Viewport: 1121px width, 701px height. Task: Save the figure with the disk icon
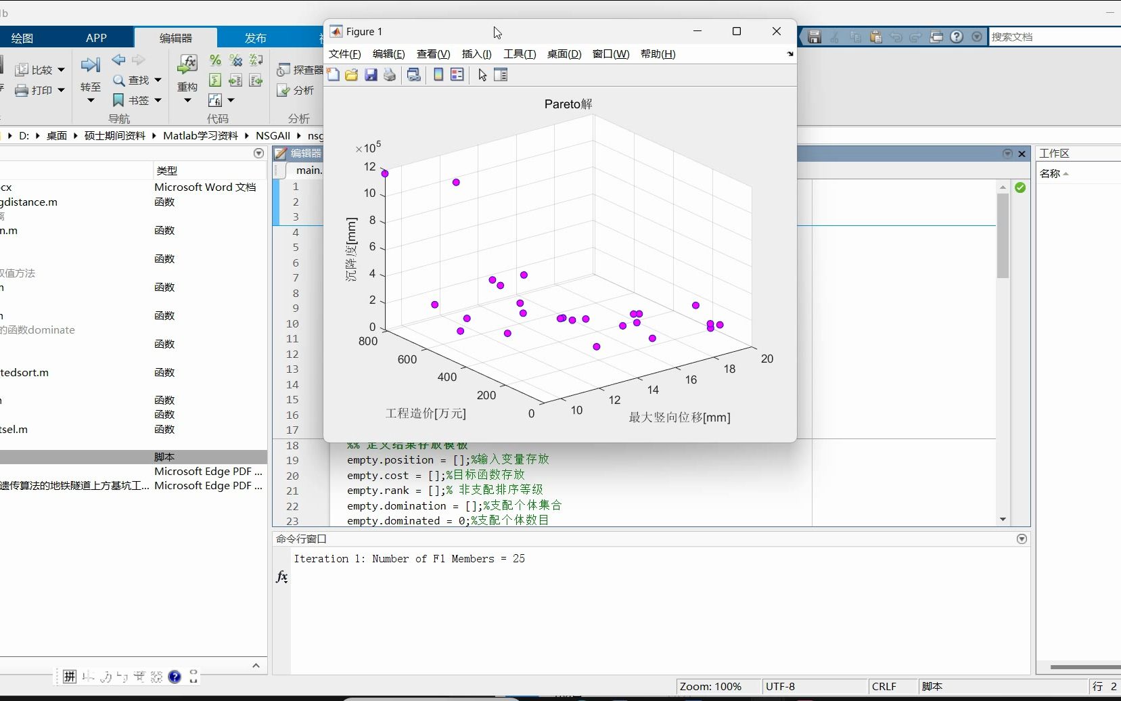point(371,75)
